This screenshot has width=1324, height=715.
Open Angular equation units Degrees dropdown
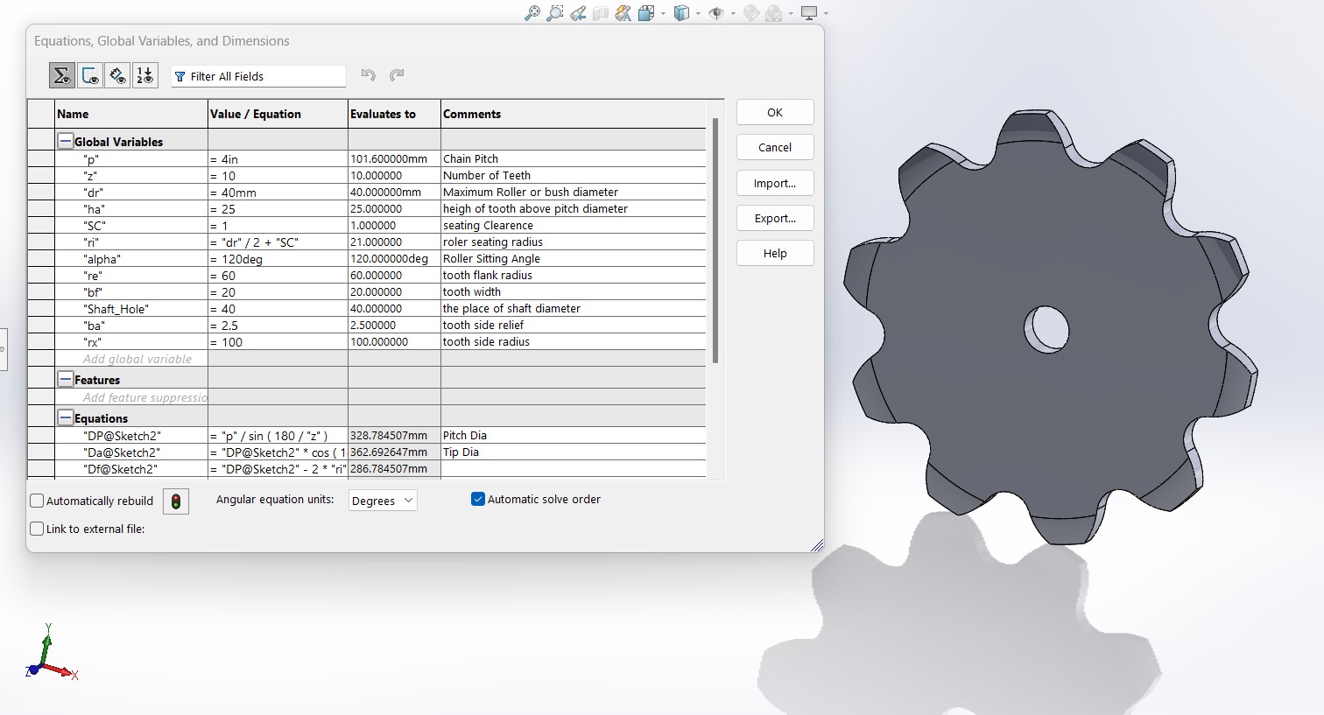[383, 501]
